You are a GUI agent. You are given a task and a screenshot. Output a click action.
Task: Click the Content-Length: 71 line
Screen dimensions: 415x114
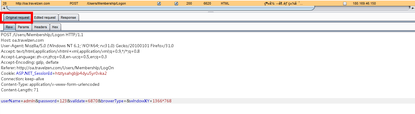(x=20, y=90)
